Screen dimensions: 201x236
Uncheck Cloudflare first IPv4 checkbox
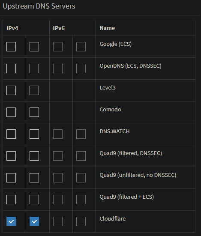tap(11, 221)
